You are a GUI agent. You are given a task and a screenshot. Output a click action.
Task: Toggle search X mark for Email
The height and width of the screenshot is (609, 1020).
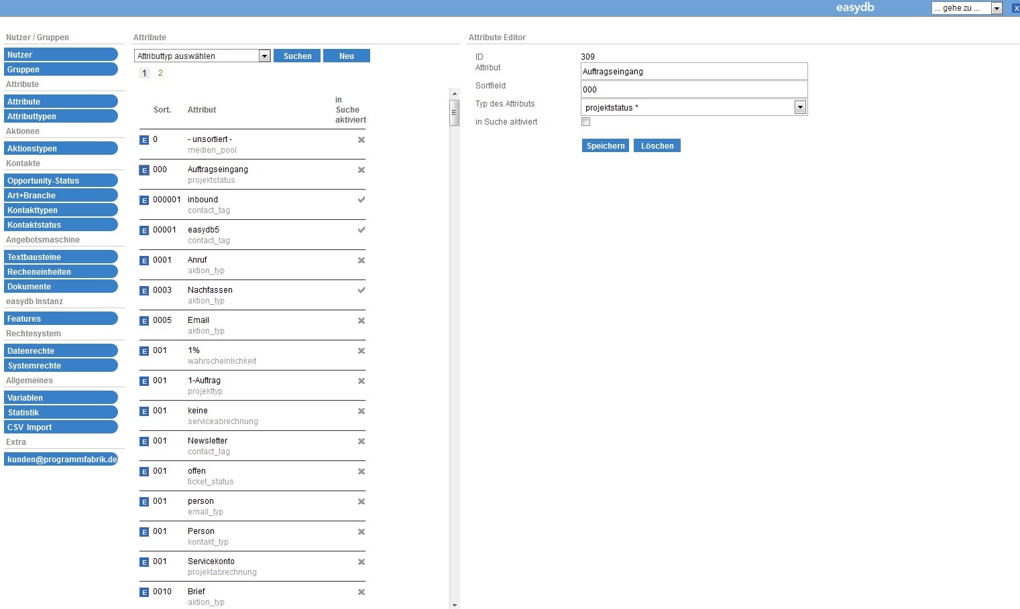(361, 321)
